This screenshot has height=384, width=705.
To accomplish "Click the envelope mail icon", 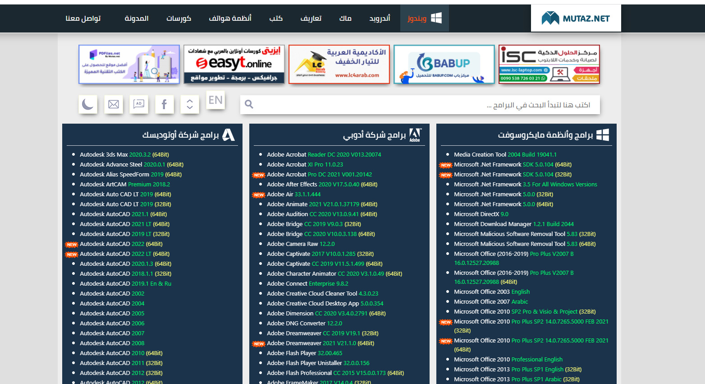I will point(113,104).
